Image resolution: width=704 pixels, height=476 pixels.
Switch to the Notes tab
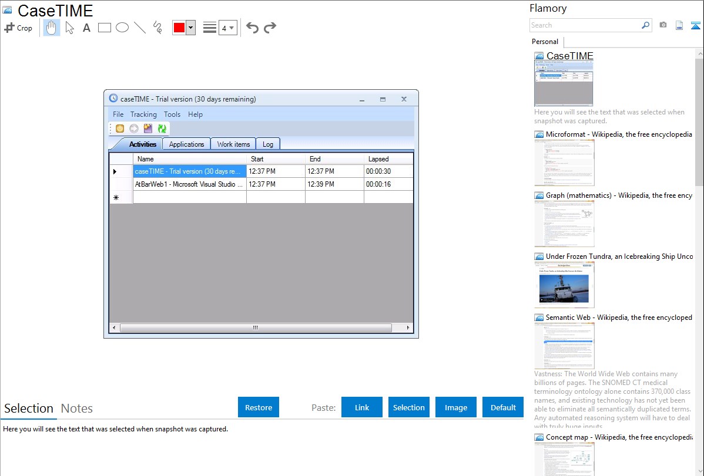(x=77, y=409)
